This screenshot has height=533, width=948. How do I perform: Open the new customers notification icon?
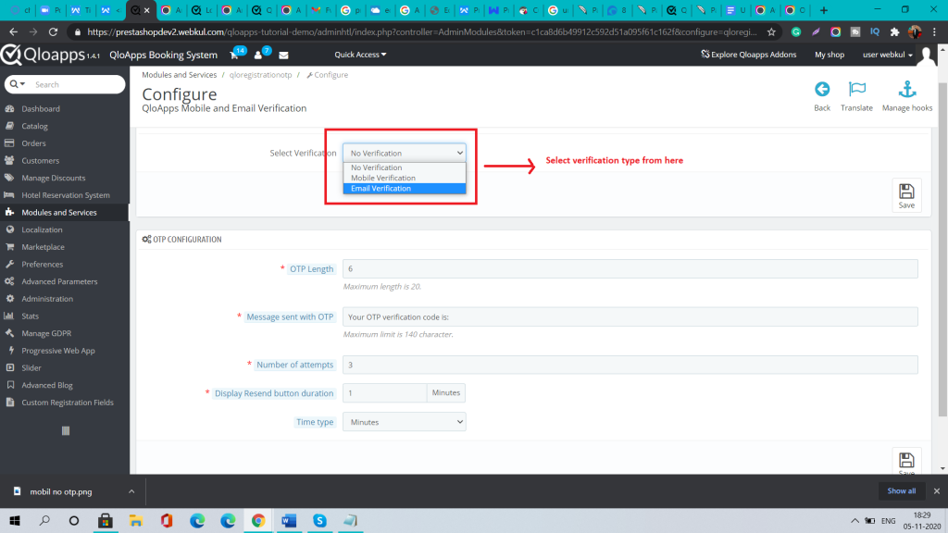(x=258, y=55)
